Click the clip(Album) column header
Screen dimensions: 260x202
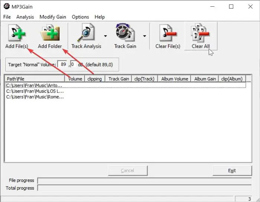232,79
